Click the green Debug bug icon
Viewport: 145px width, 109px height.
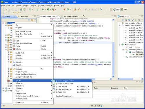pos(43,9)
